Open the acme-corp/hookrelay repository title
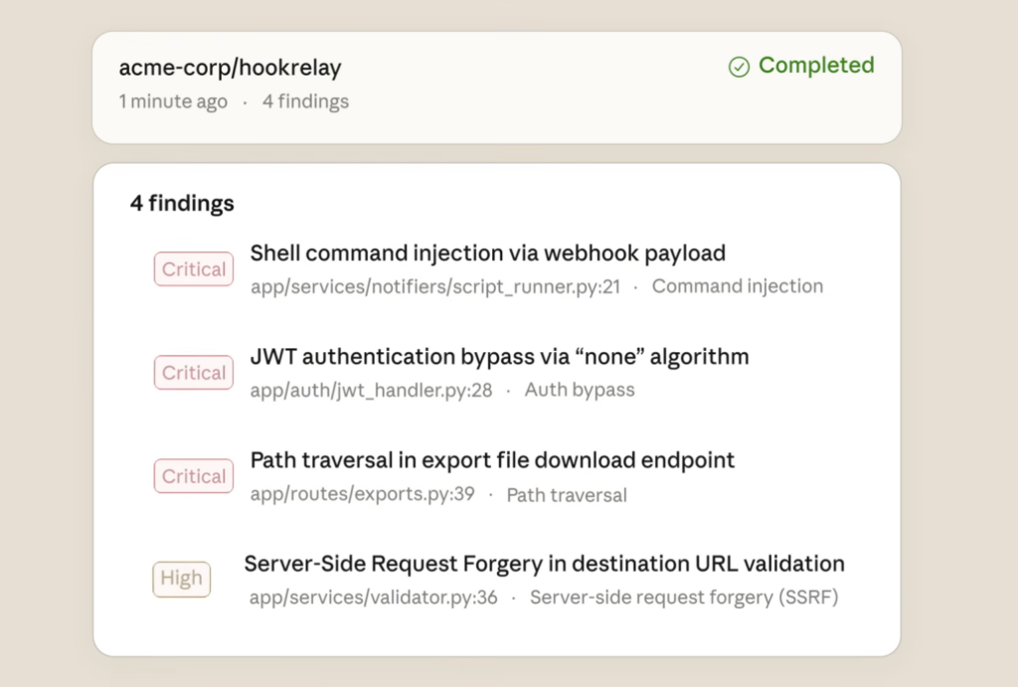Screen dimensions: 1018x687 coord(230,68)
